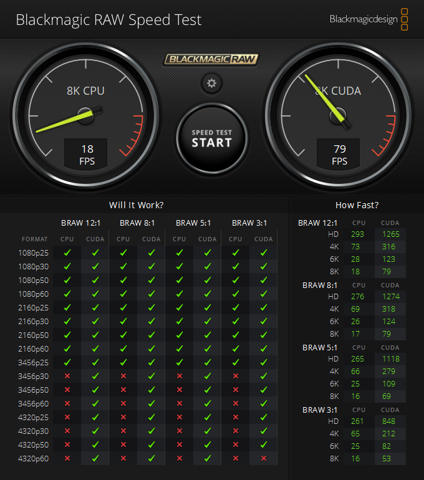Click the red cross for 4320p60 BRAW 3:1 CUDA
Image resolution: width=424 pixels, height=480 pixels.
tap(263, 458)
